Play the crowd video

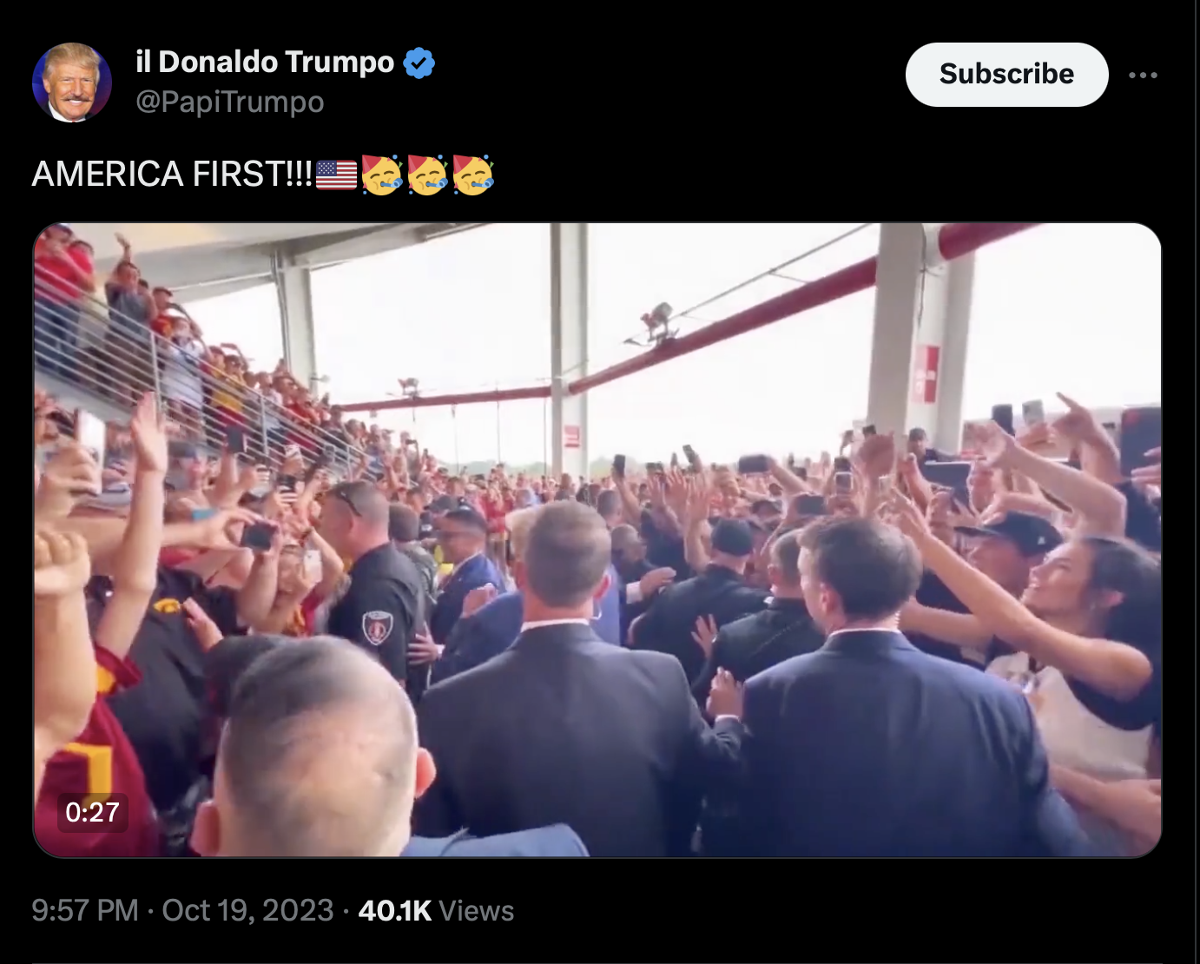tap(597, 540)
